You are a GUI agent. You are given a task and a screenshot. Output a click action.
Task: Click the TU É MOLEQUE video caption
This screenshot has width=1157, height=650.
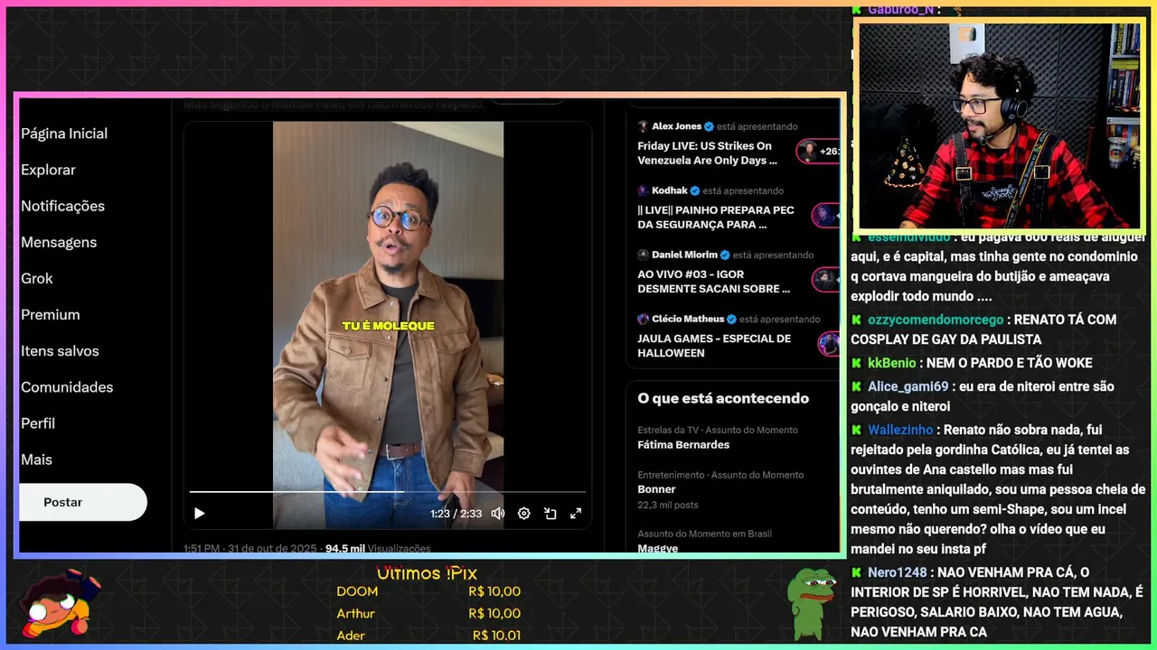click(x=388, y=326)
